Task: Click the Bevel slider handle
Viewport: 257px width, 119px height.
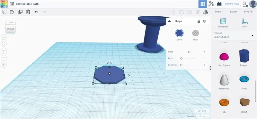Action: click(x=181, y=58)
